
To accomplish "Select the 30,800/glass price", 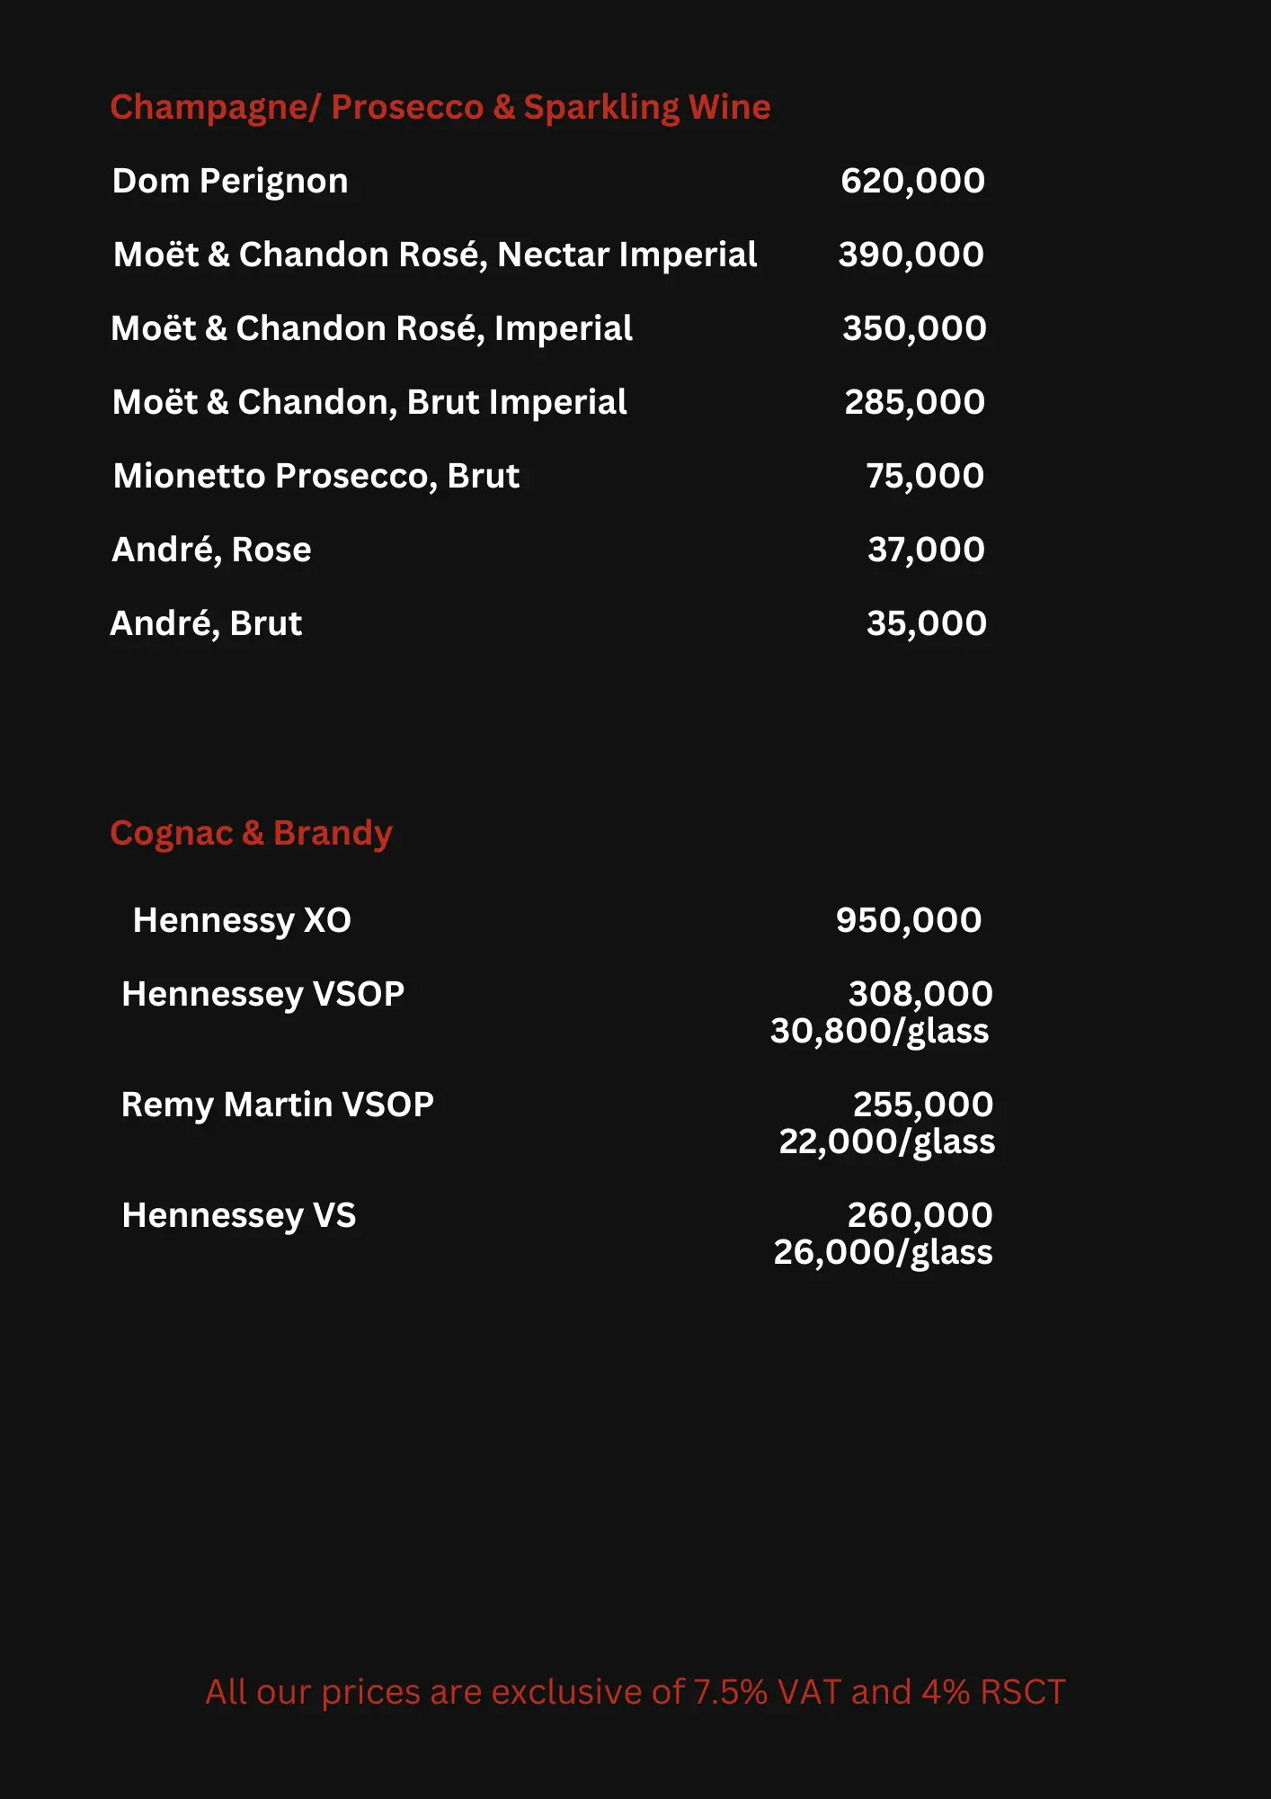I will click(x=880, y=1032).
